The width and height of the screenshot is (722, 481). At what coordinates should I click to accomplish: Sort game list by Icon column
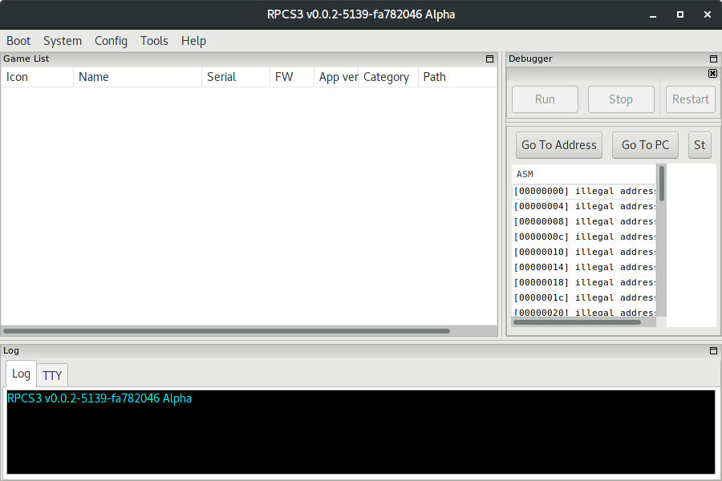[x=37, y=77]
